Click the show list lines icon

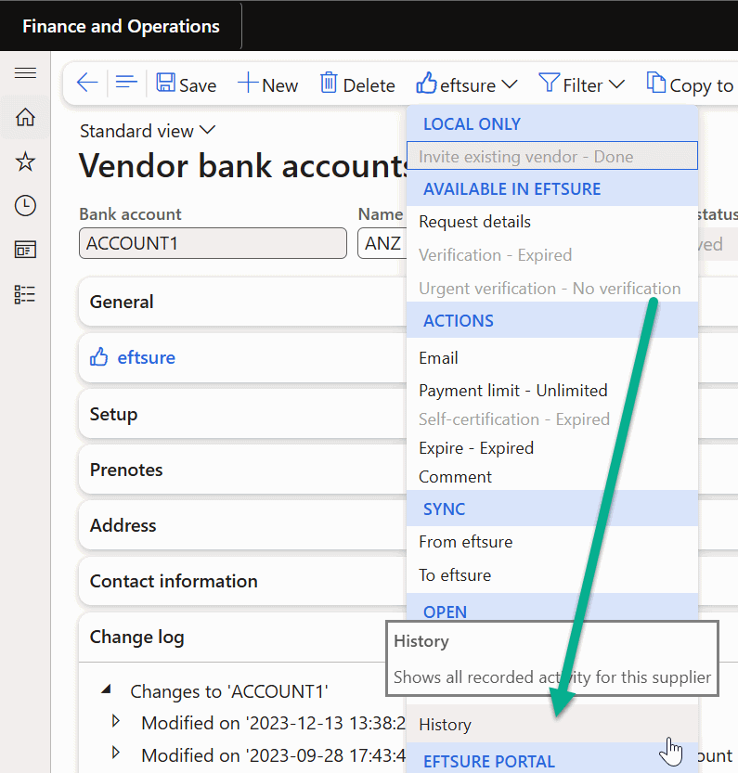point(126,83)
